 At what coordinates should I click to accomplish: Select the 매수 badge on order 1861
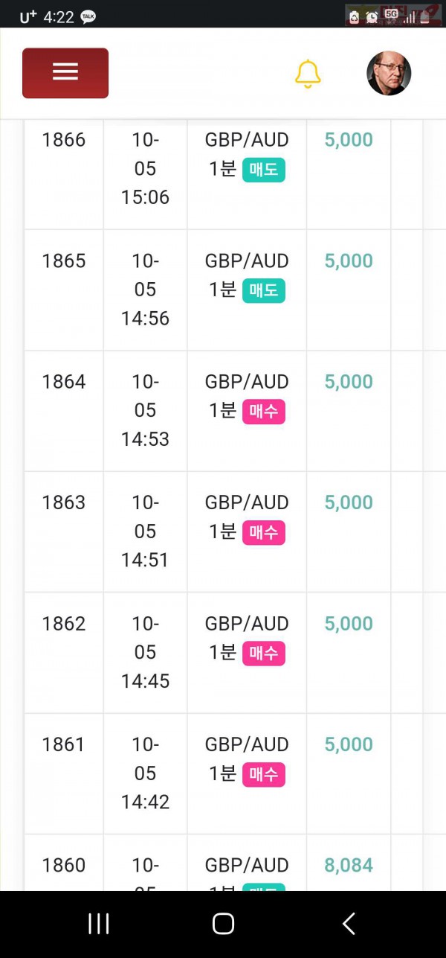(264, 775)
